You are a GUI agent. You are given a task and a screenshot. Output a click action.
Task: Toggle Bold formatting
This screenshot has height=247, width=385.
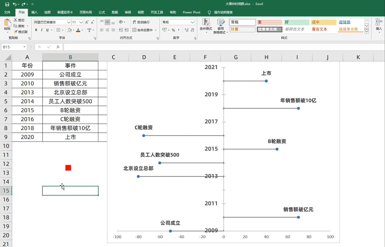point(36,30)
